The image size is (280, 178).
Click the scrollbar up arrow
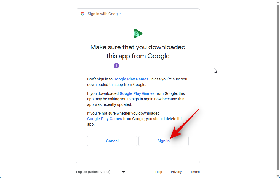pyautogui.click(x=278, y=2)
